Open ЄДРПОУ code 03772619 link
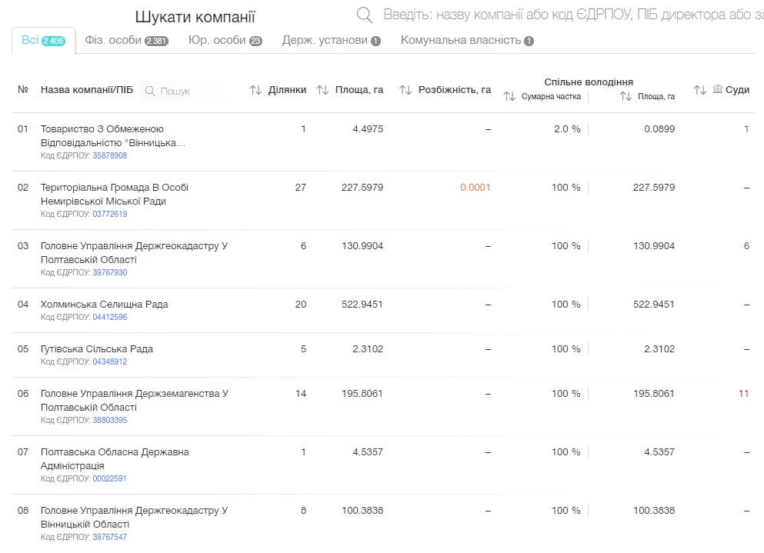Image resolution: width=764 pixels, height=553 pixels. (x=109, y=214)
